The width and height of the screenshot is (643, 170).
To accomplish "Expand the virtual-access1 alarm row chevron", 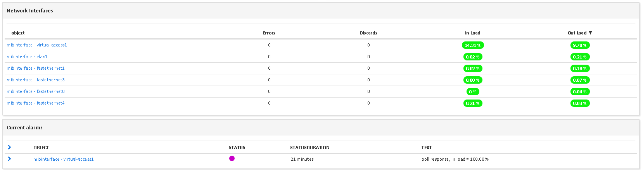I will 9,159.
